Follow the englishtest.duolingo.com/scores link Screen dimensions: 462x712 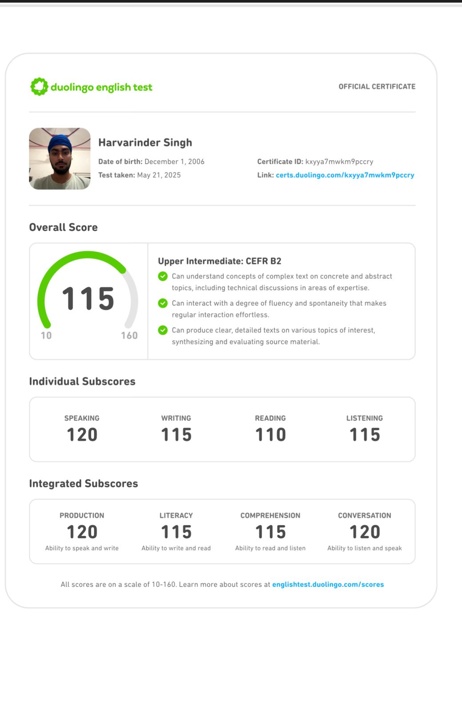click(328, 584)
